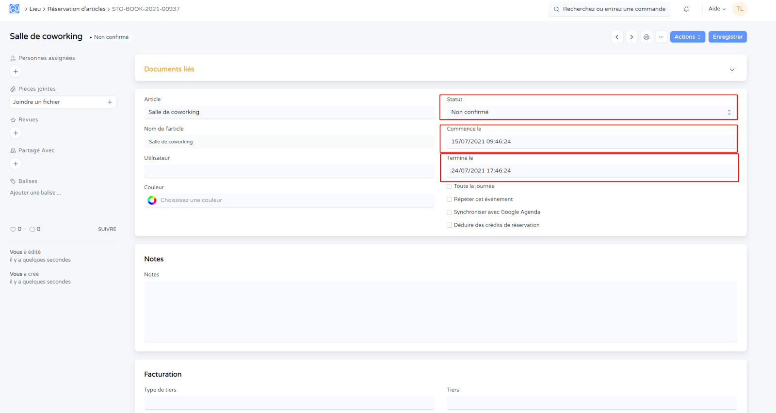Click the app home logo icon
This screenshot has height=413, width=776.
[x=15, y=9]
